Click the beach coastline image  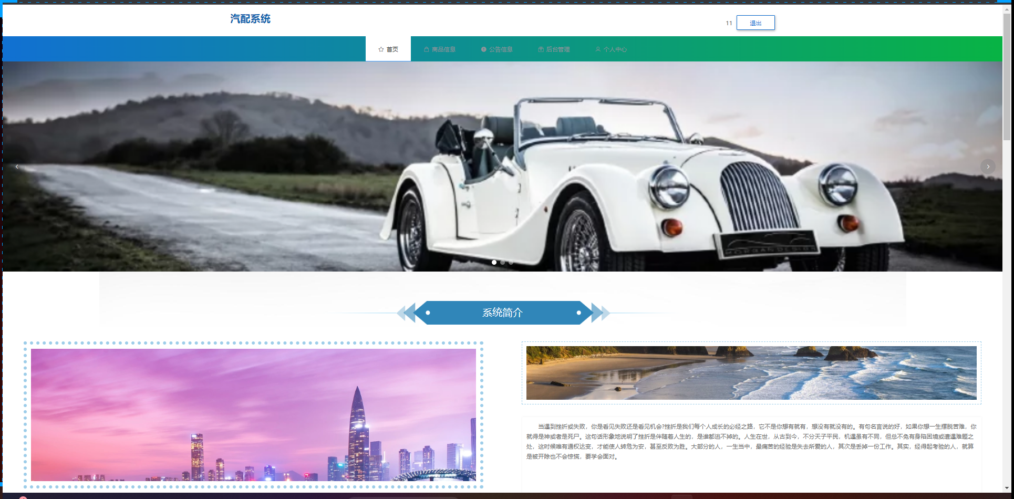pyautogui.click(x=751, y=372)
